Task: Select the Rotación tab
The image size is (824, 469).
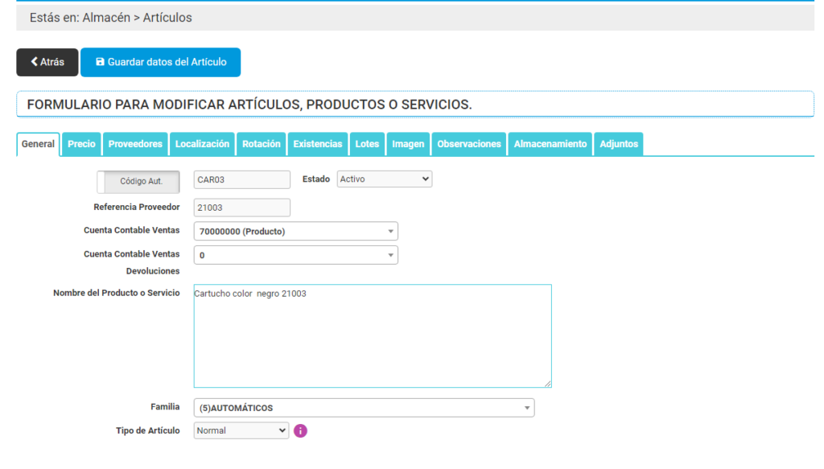Action: (262, 144)
